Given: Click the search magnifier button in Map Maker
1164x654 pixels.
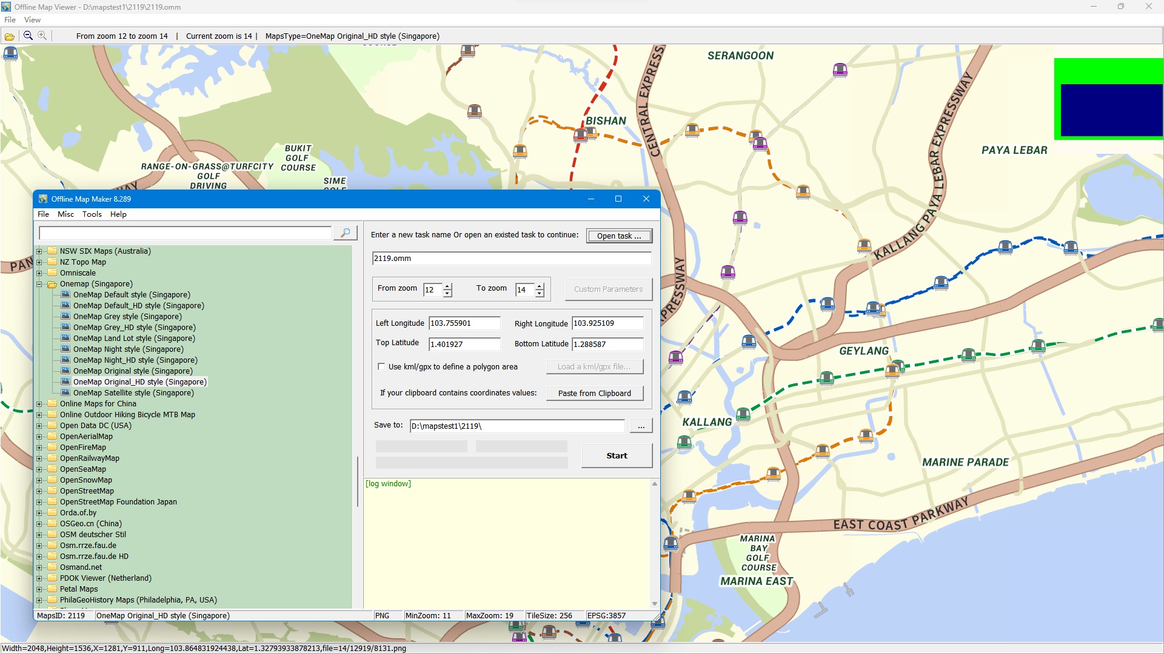Looking at the screenshot, I should coord(346,233).
